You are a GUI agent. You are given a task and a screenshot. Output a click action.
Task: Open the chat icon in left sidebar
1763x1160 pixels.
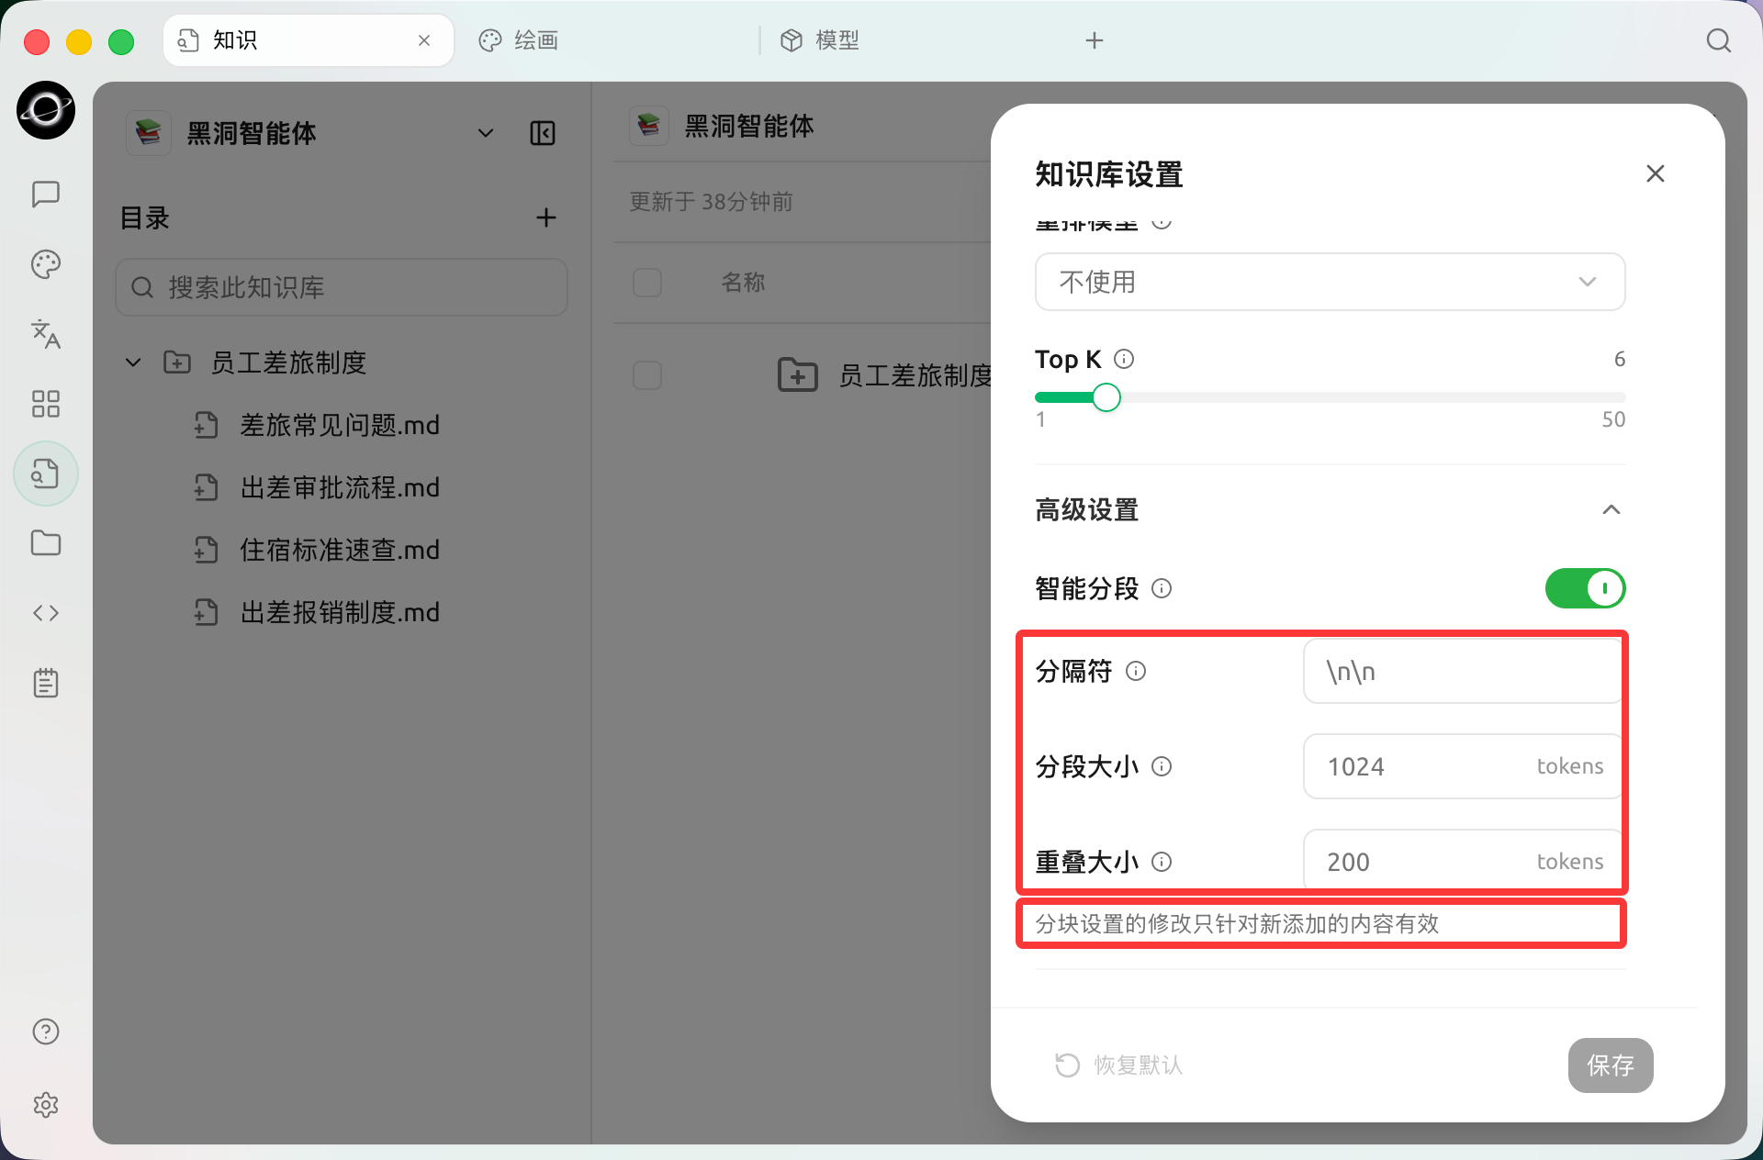point(46,195)
